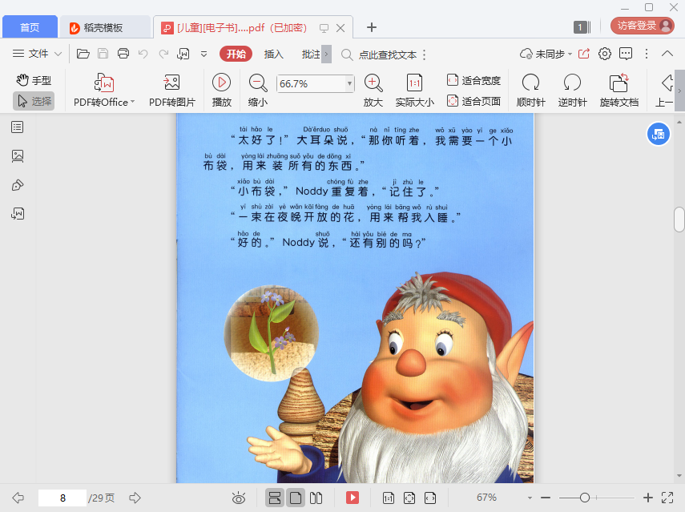Viewport: 685px width, 512px height.
Task: Select the 开始 ribbon tab
Action: click(236, 54)
